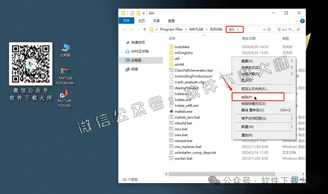This screenshot has width=328, height=194.
Task: Open the address bar history dropdown
Action: [264, 30]
